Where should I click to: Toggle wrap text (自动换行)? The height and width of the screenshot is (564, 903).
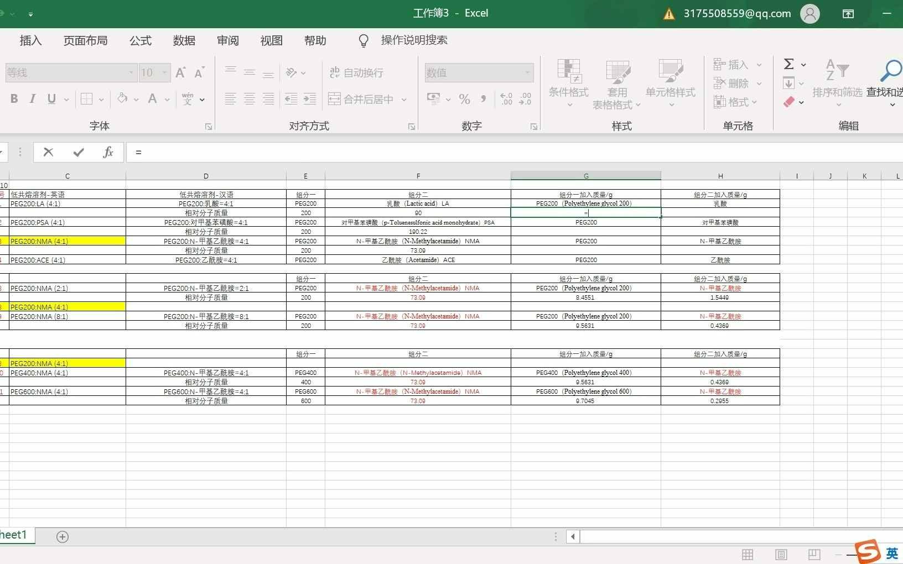[x=356, y=72]
